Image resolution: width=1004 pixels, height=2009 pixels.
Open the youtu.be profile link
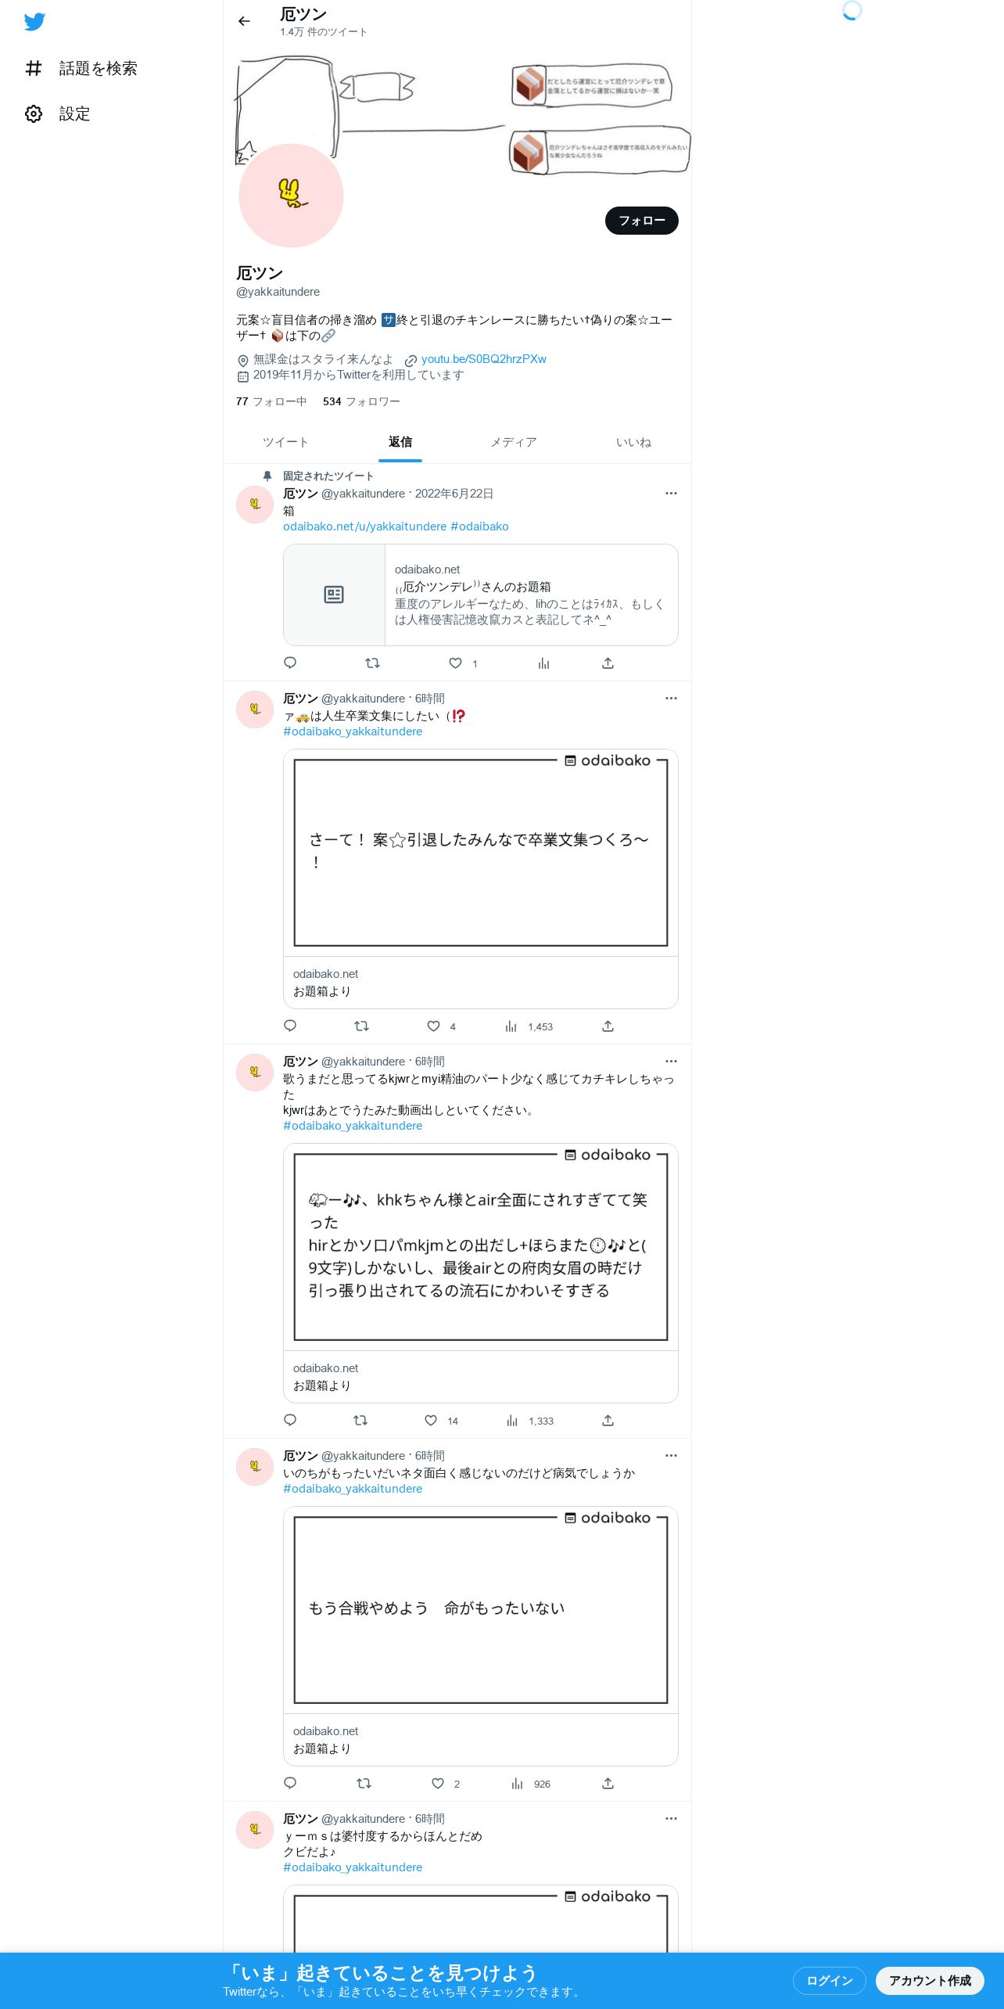coord(483,359)
